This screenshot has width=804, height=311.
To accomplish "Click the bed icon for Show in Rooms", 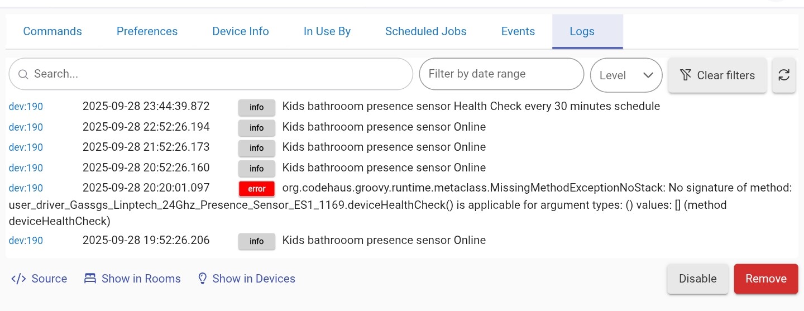I will (x=90, y=279).
